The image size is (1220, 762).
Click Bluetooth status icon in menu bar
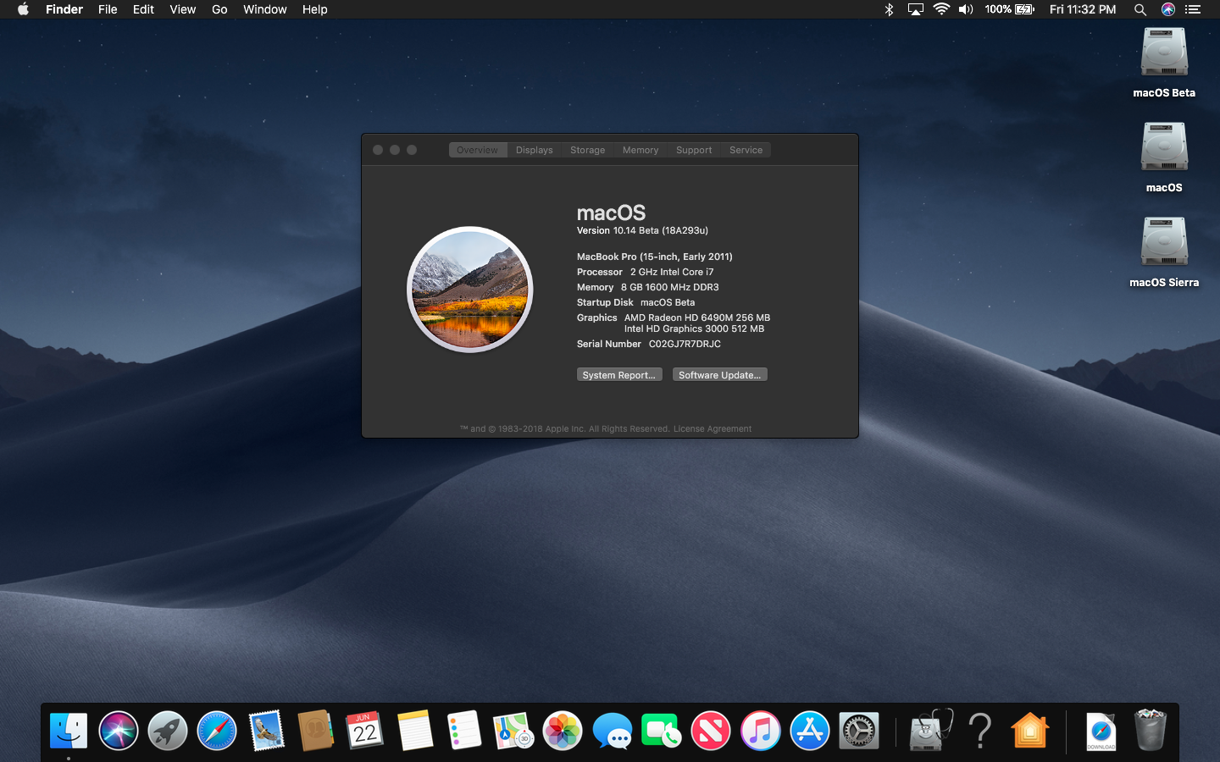pos(889,9)
